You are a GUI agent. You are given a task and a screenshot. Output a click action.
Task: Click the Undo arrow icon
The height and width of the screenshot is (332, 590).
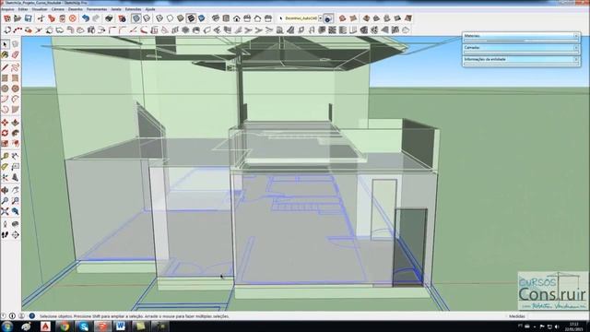tap(86, 18)
